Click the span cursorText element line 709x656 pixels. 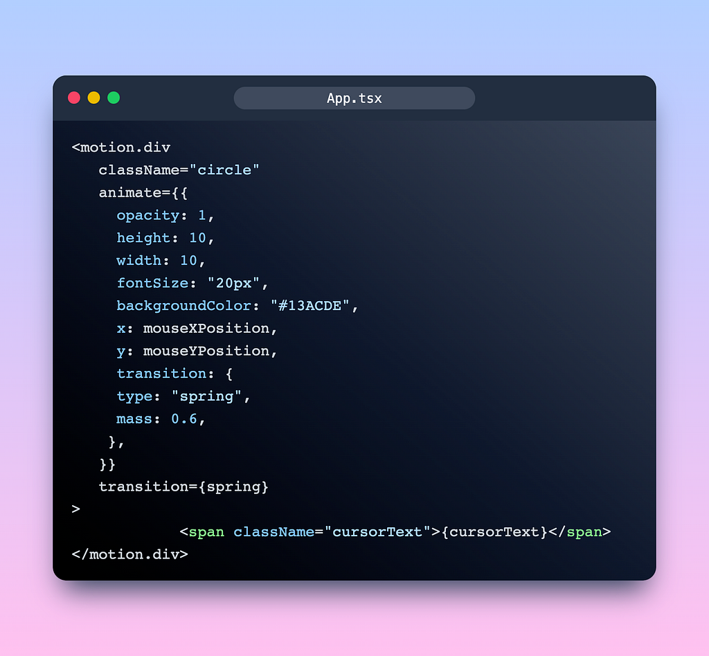click(395, 532)
